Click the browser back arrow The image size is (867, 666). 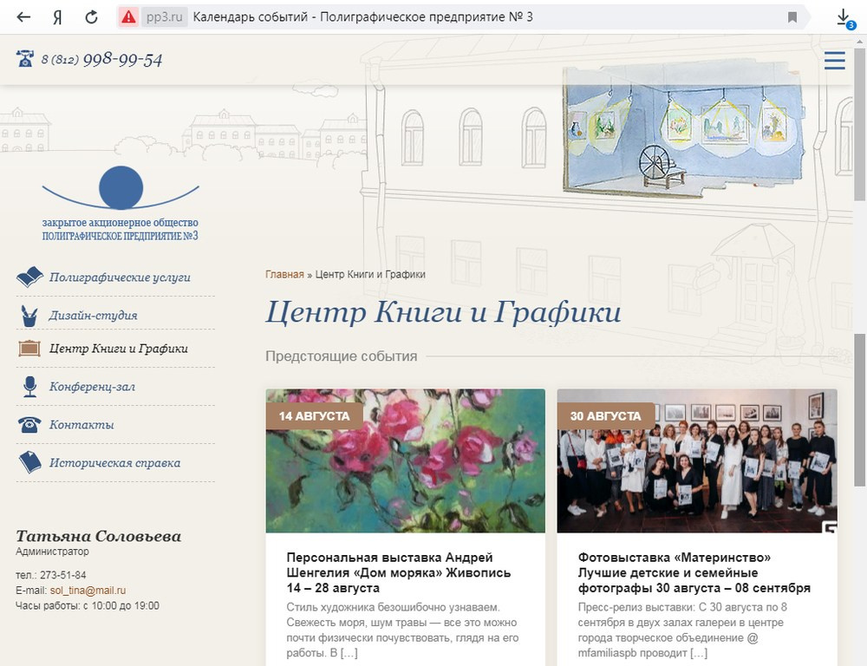click(x=23, y=16)
